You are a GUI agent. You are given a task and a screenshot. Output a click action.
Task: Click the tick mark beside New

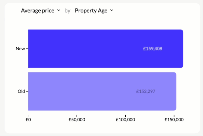[x=27, y=49]
